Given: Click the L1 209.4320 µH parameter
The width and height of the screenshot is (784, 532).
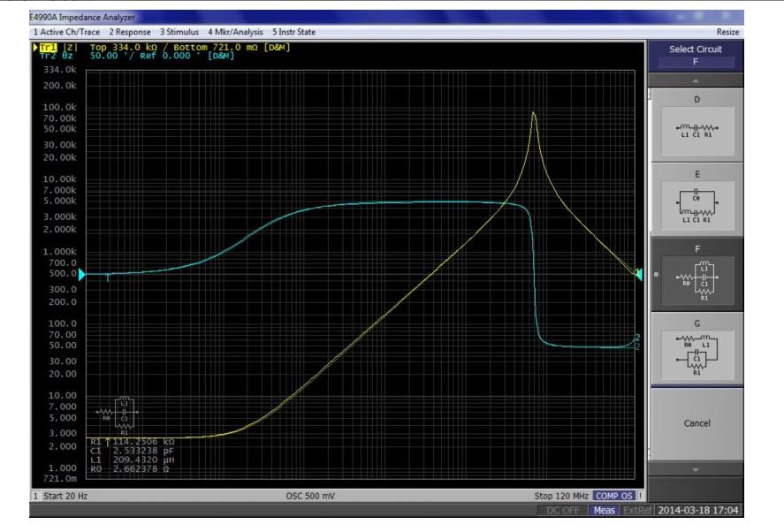Looking at the screenshot, I should (x=133, y=460).
